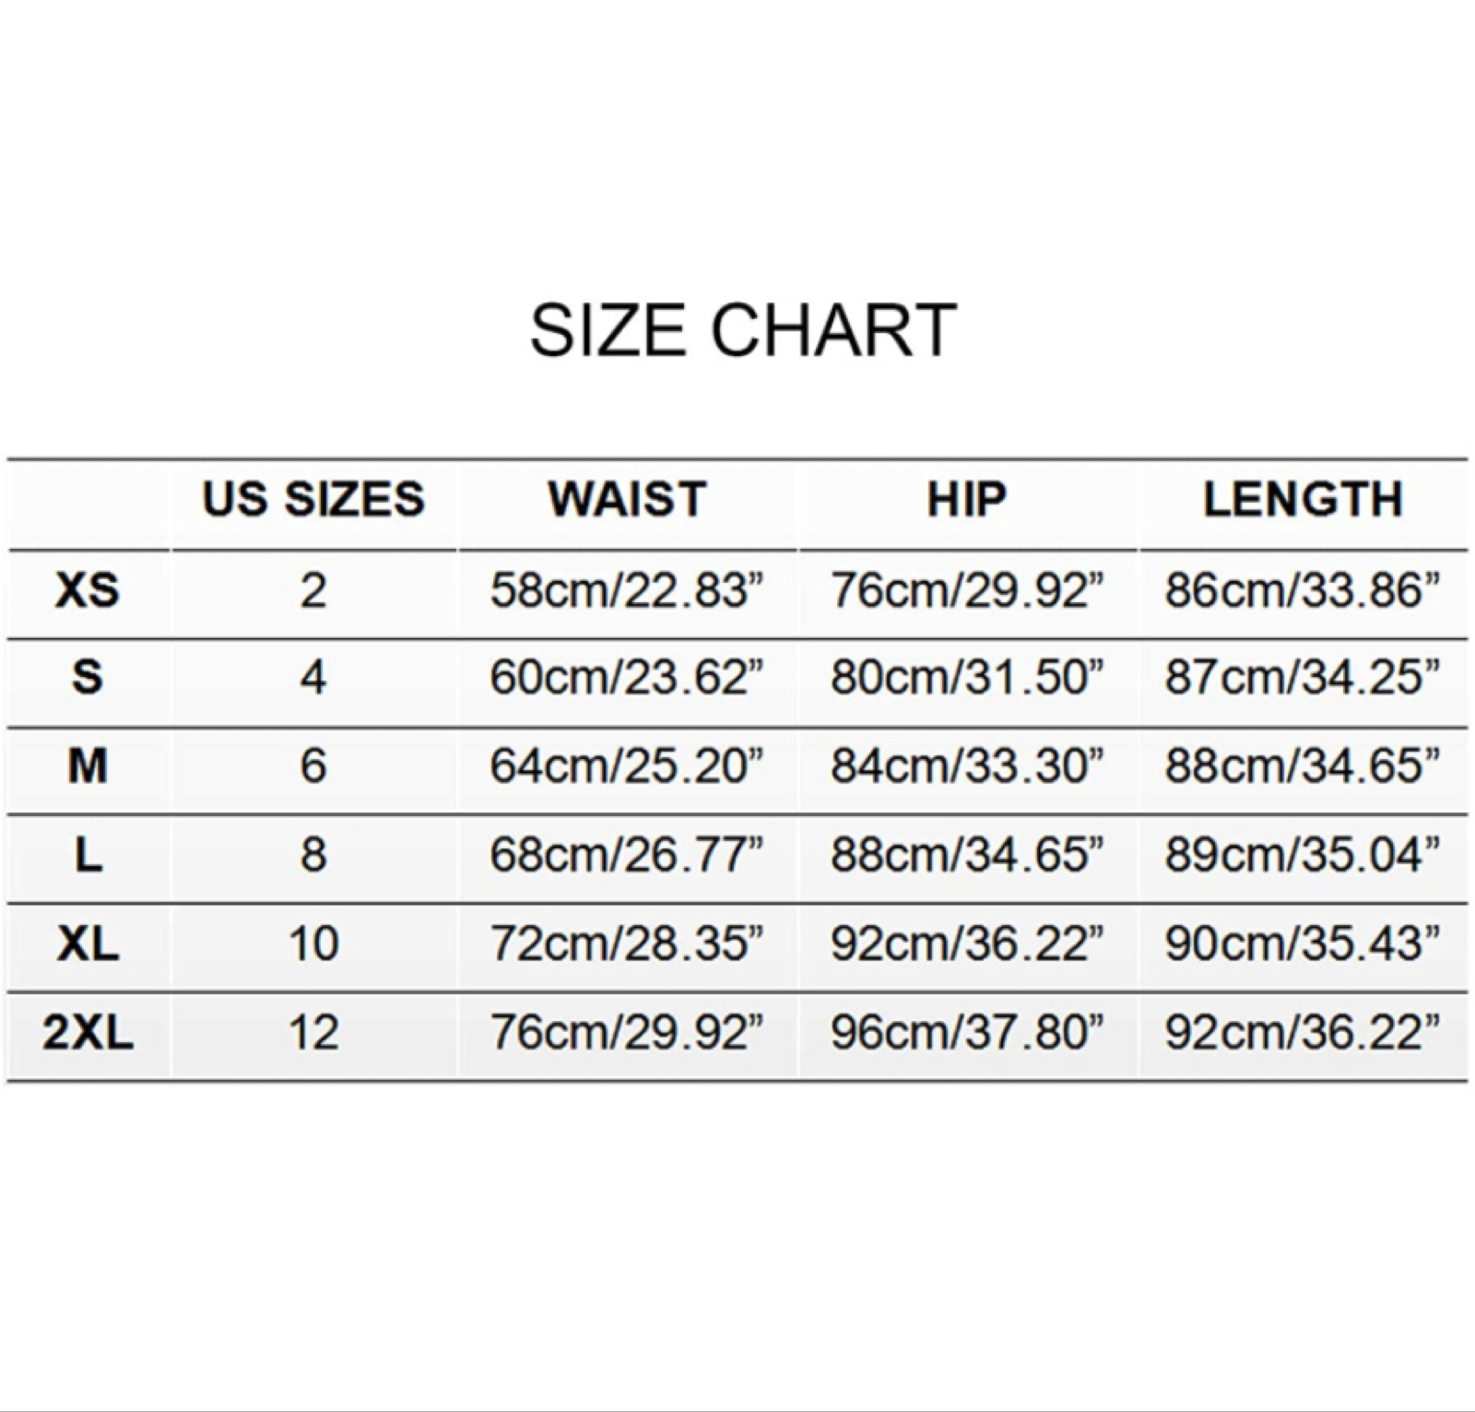This screenshot has height=1412, width=1475.
Task: Select the XS row label
Action: [88, 590]
